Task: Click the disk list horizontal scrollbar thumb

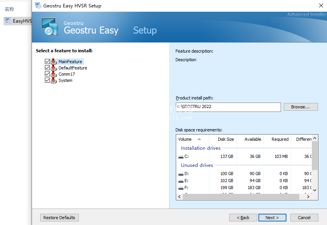Action: pos(241,197)
